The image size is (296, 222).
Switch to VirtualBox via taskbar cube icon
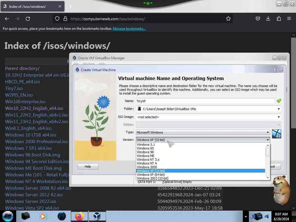click(97, 216)
